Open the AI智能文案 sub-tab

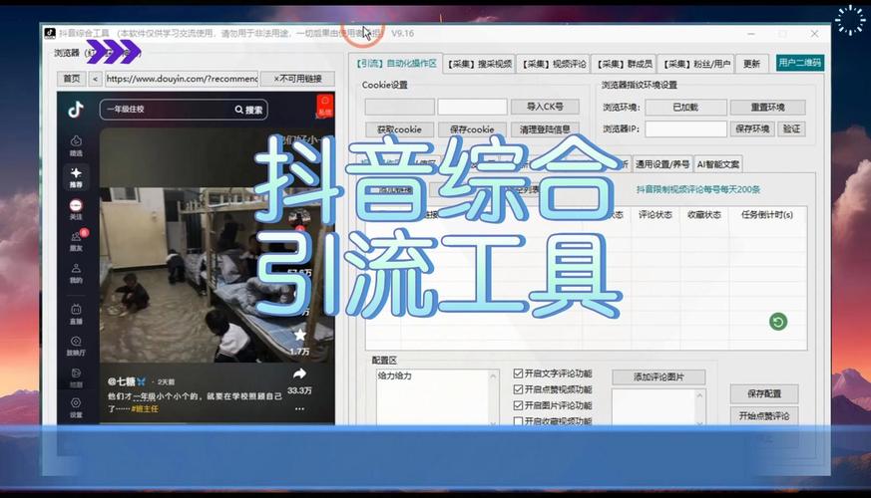click(x=718, y=164)
